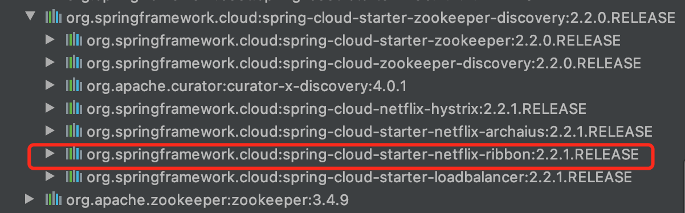Expand spring-cloud-starter-zookeeper:2.2.0.RELEASE arrow

[x=50, y=40]
